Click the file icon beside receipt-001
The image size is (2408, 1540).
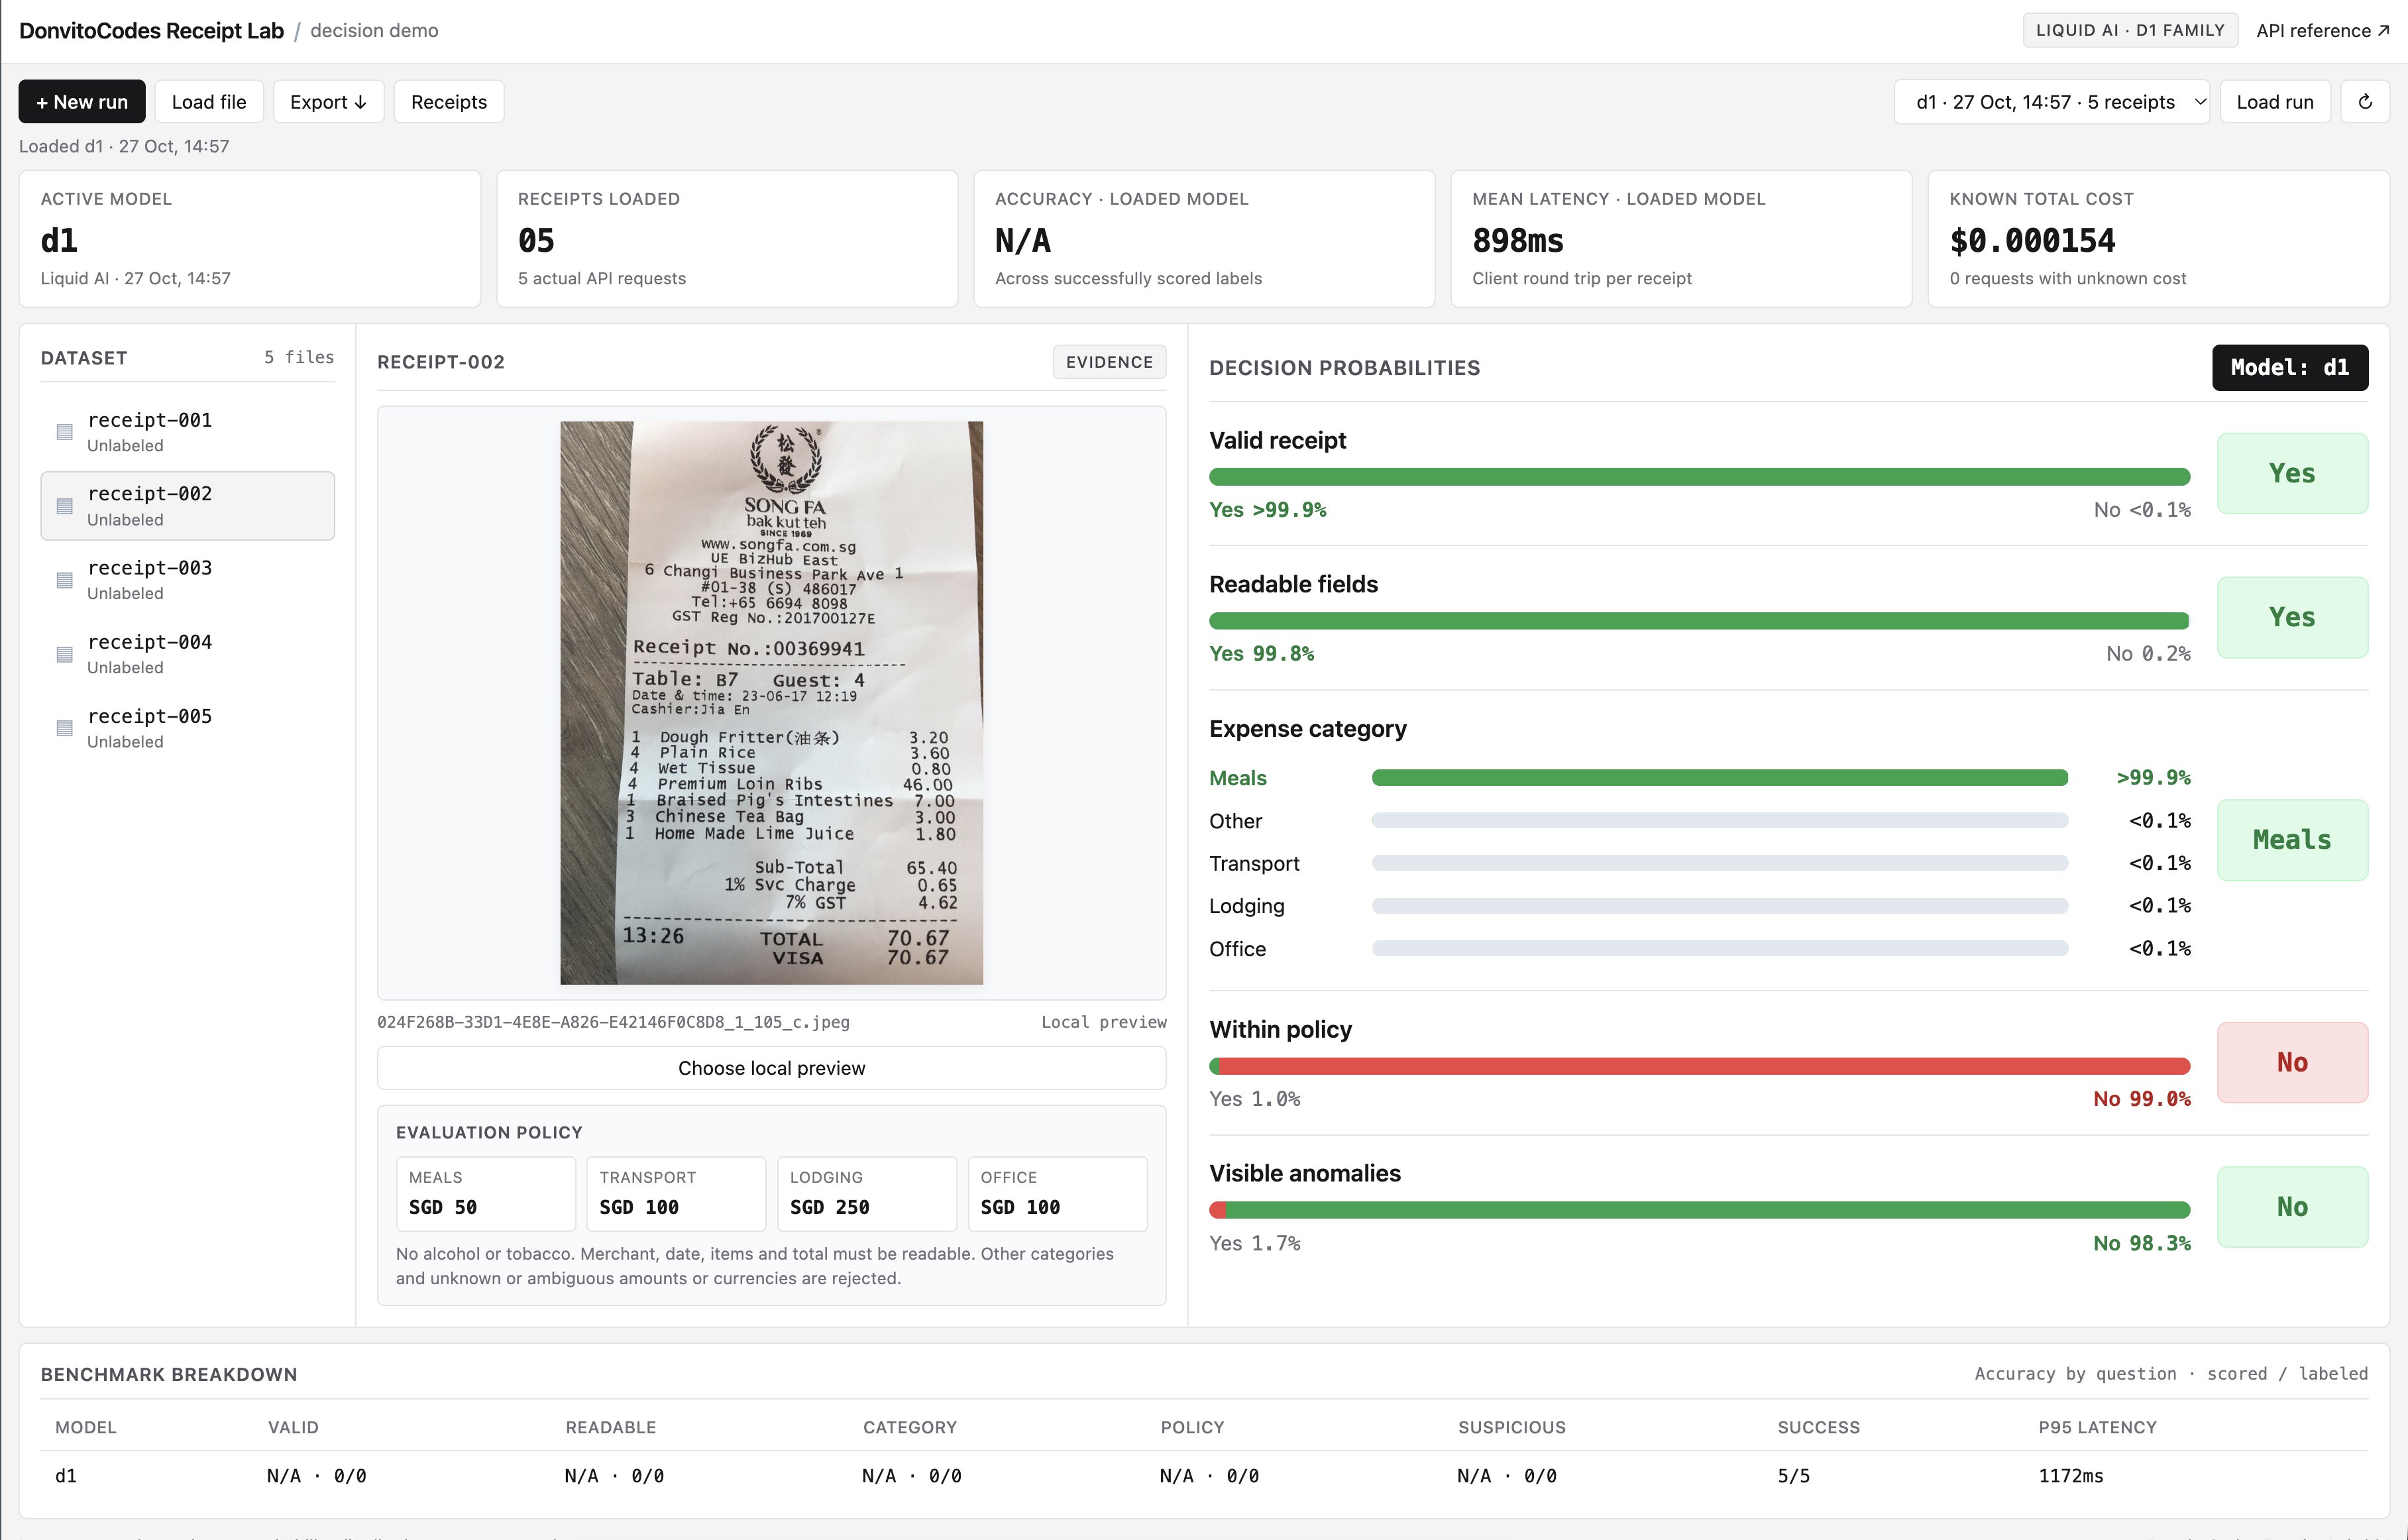click(65, 432)
